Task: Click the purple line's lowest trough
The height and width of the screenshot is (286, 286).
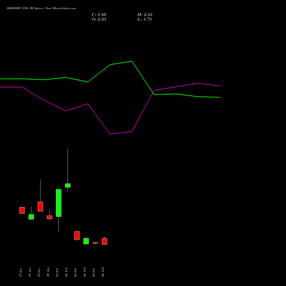Action: [x=110, y=134]
